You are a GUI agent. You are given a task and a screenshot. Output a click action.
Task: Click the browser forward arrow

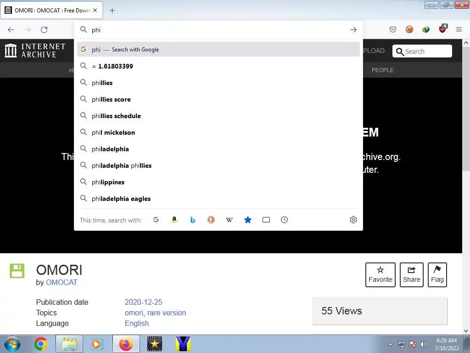[x=28, y=30]
